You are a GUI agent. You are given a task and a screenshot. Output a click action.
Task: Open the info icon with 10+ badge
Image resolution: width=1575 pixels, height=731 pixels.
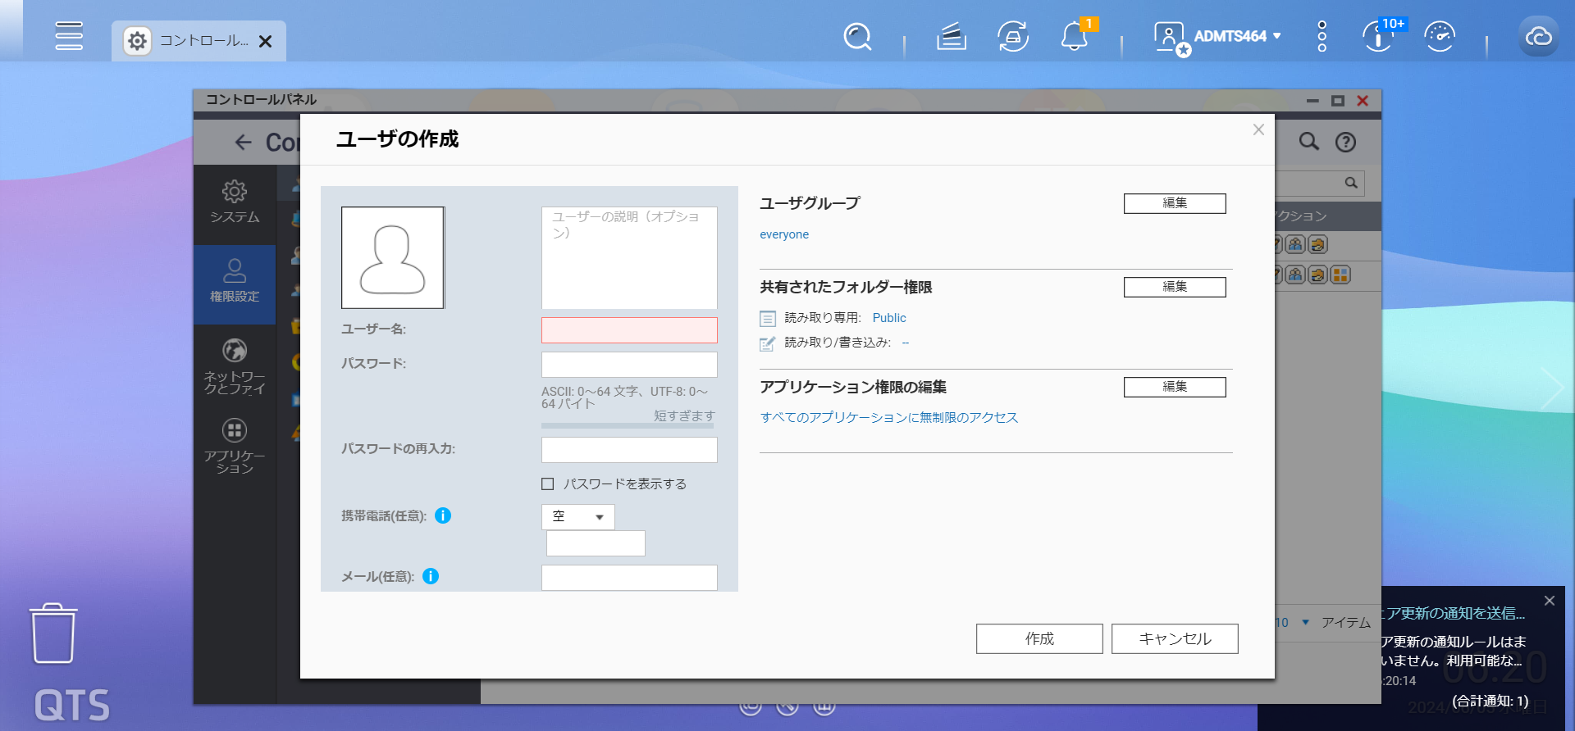point(1378,36)
